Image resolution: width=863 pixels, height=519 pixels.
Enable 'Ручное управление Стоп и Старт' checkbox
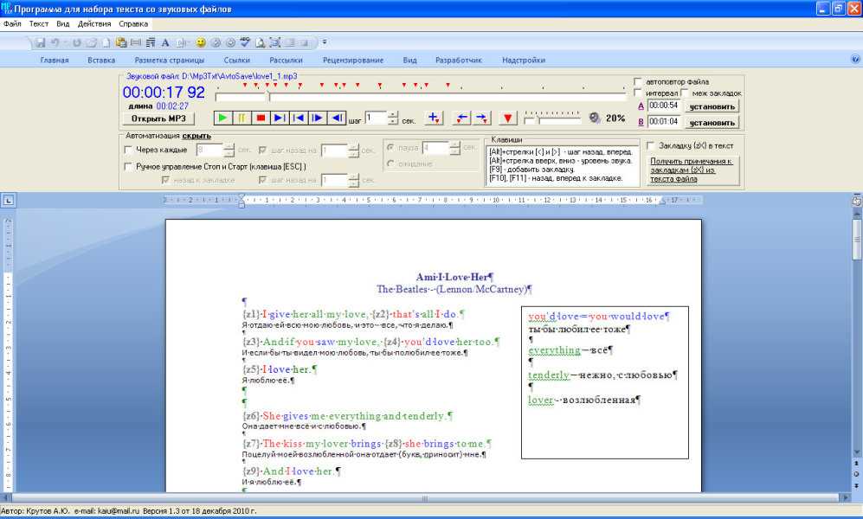128,166
